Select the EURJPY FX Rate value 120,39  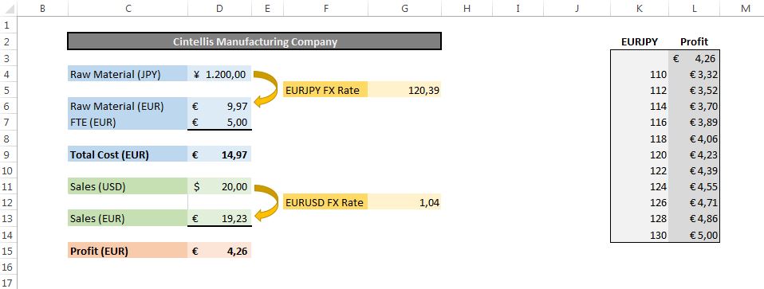(x=405, y=90)
